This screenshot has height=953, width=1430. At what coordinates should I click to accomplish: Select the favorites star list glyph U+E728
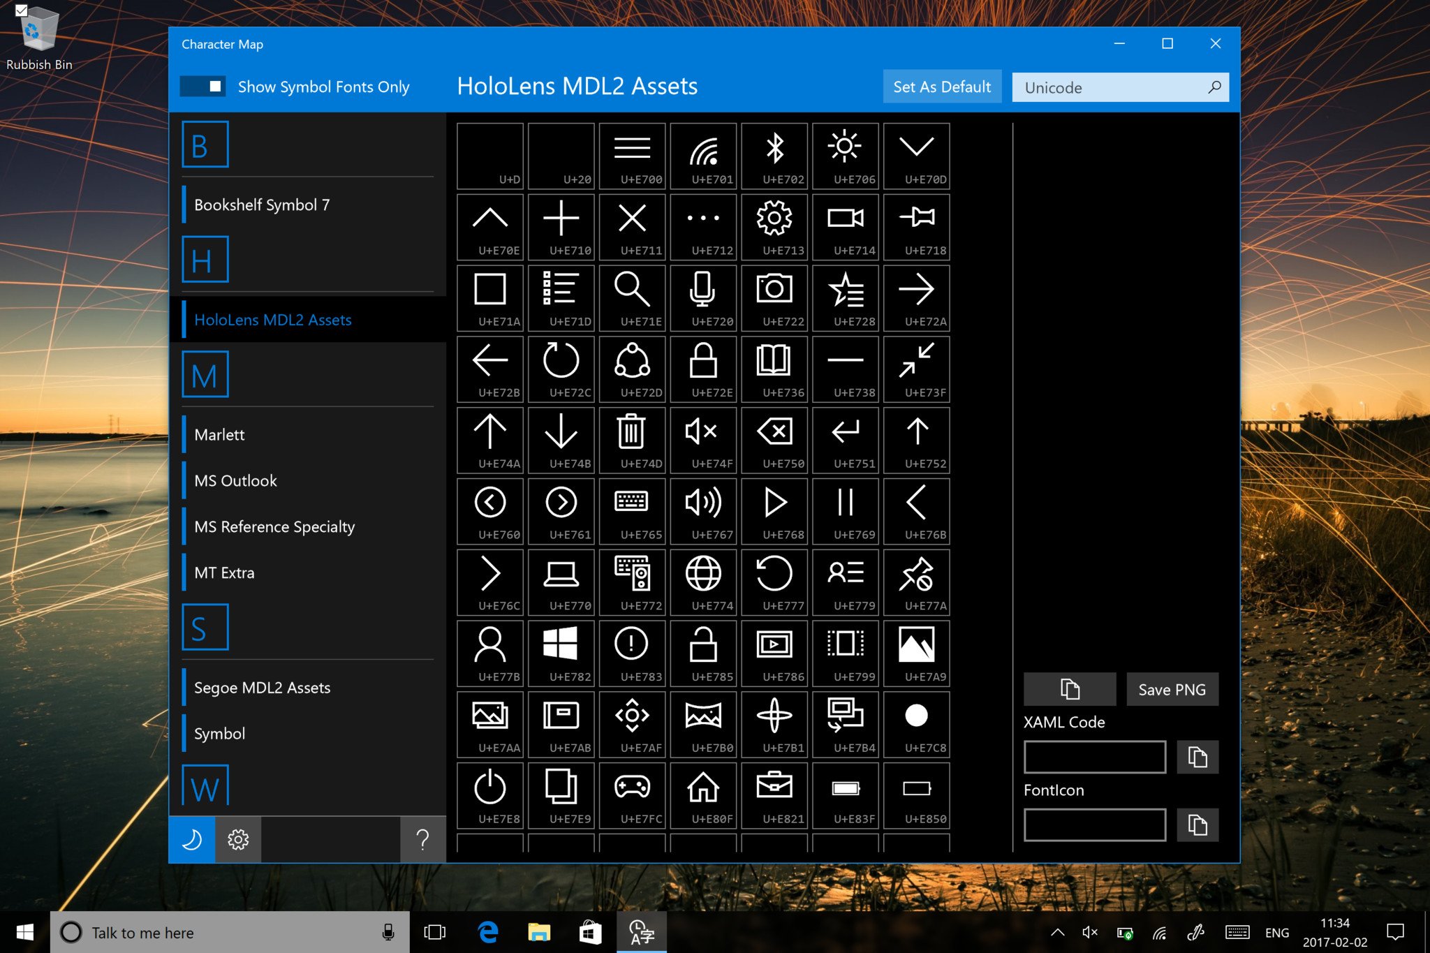[x=846, y=298]
